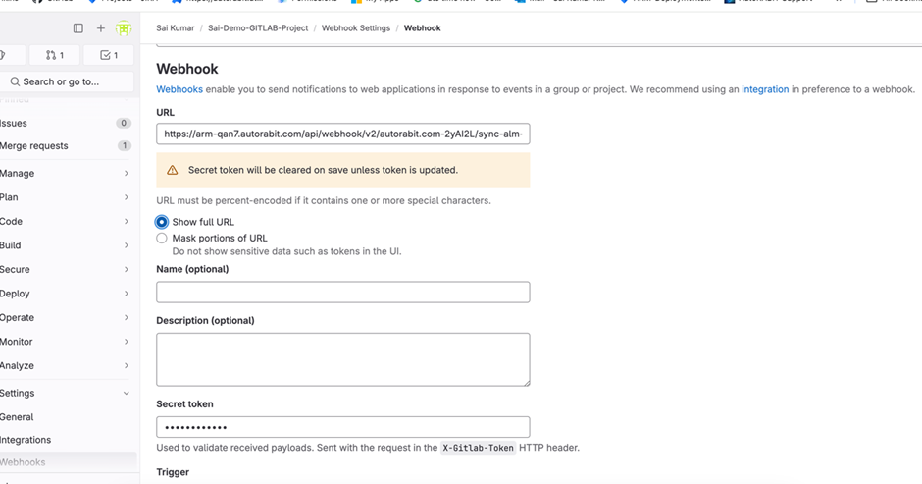Image resolution: width=922 pixels, height=484 pixels.
Task: Expand the Deploy sidebar section
Action: click(65, 294)
